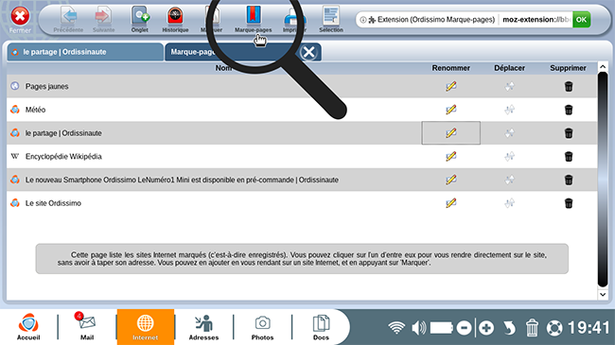Switch to le partage | Ordissinaute tab

85,52
